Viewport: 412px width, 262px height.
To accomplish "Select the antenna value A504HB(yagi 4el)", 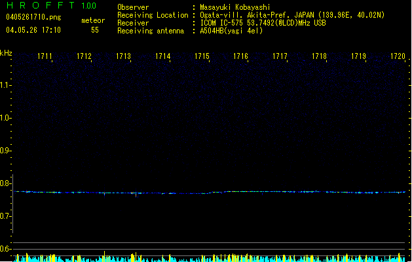I will [231, 31].
